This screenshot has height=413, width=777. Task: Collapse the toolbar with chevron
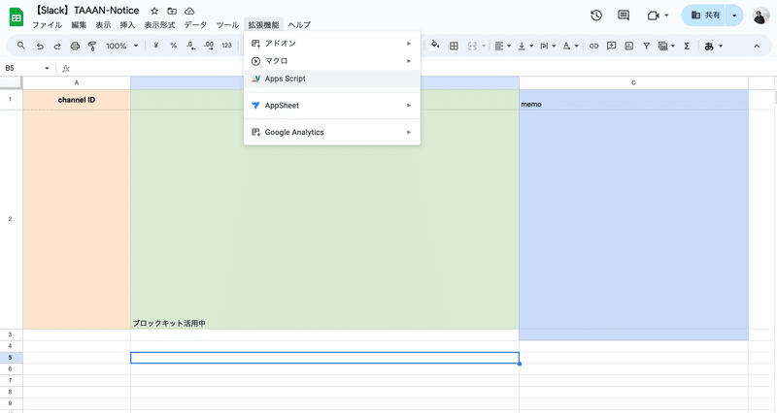coord(757,46)
